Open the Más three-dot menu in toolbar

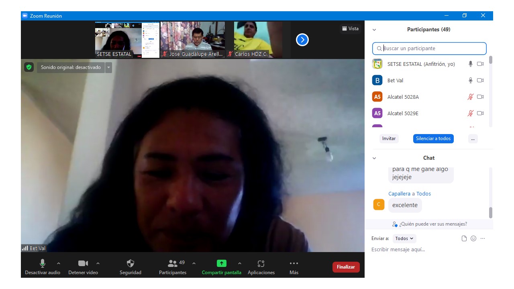tap(294, 267)
